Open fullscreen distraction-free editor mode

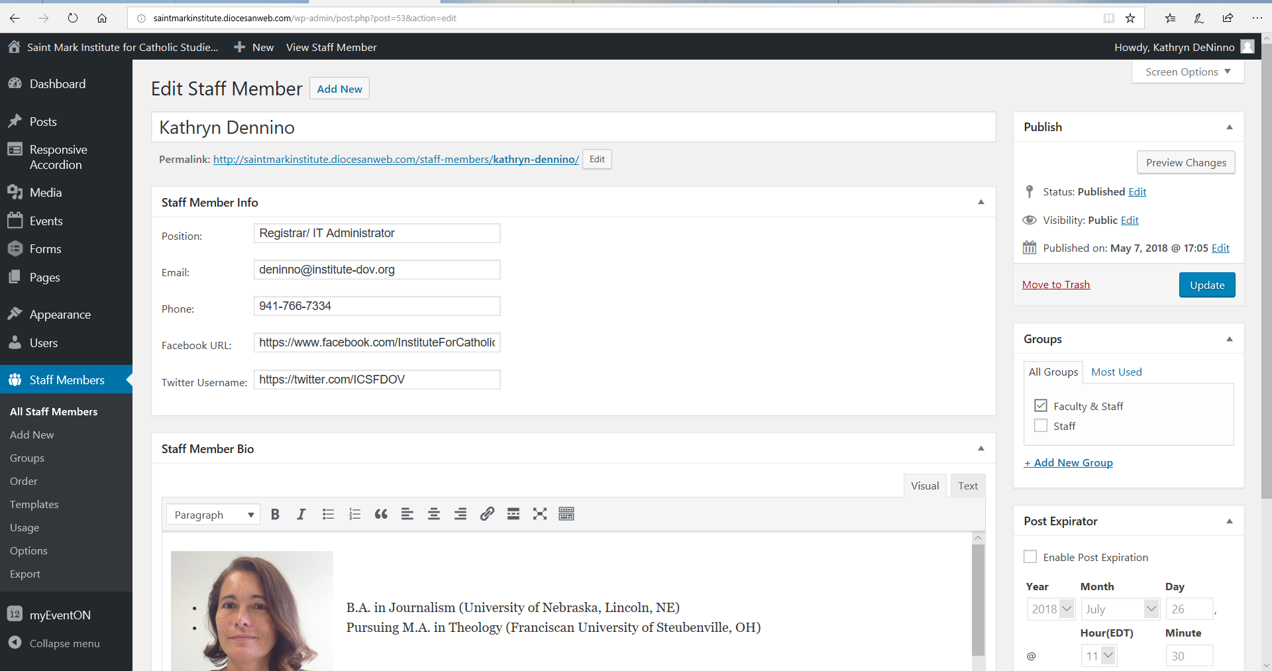540,514
